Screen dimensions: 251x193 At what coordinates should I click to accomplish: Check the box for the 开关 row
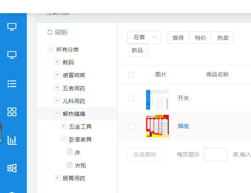pyautogui.click(x=131, y=98)
